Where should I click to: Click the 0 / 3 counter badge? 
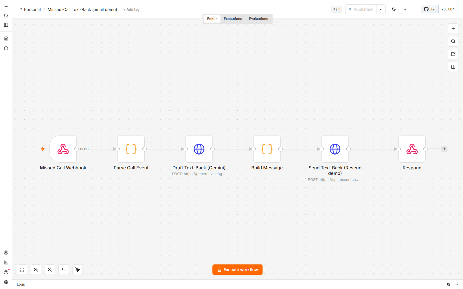tap(337, 9)
